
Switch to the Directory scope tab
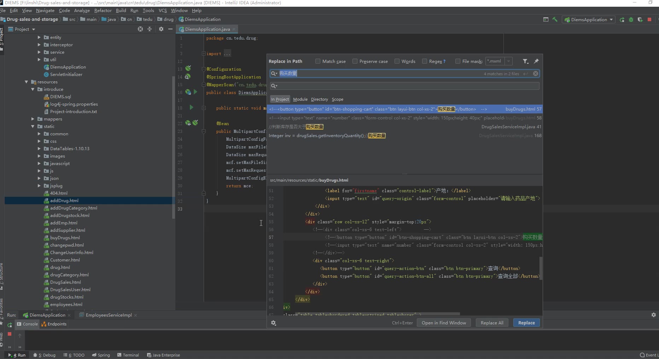[319, 99]
